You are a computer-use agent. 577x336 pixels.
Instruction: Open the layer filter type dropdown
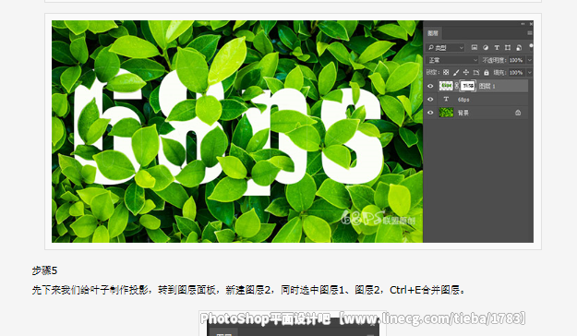[x=445, y=47]
